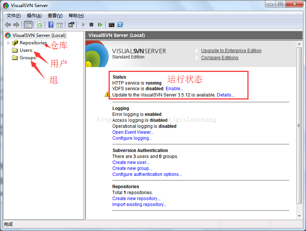Restart the server with the restart icon
The image size is (306, 231).
(100, 25)
